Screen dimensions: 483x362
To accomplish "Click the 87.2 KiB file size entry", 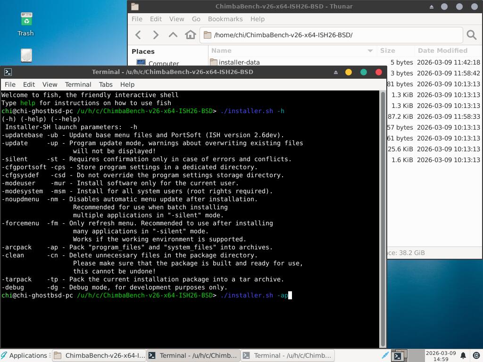I will 400,116.
